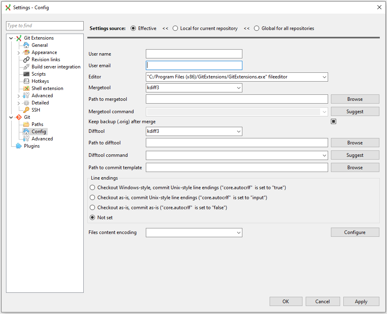Screen dimensions: 387x314
Task: Select Local for current repository source
Action: point(175,28)
